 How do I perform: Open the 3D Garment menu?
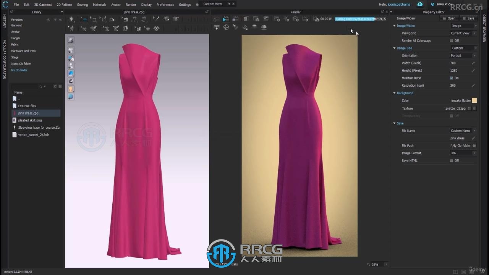pyautogui.click(x=43, y=5)
